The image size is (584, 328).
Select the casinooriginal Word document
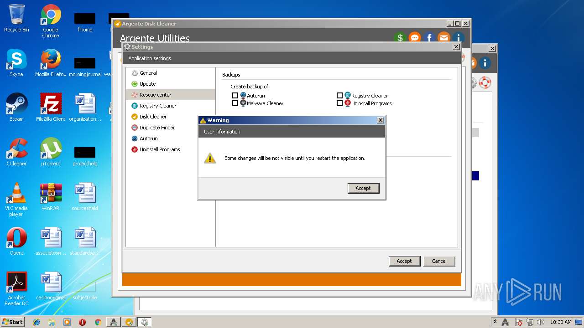[51, 286]
